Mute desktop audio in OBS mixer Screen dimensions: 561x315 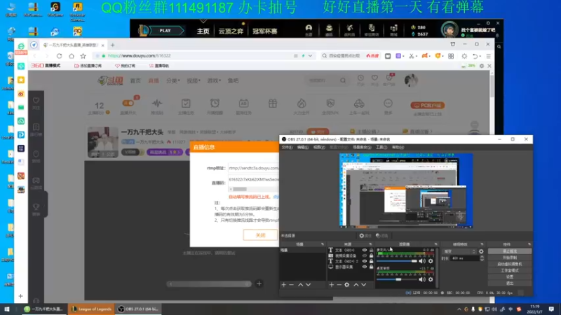(x=422, y=279)
